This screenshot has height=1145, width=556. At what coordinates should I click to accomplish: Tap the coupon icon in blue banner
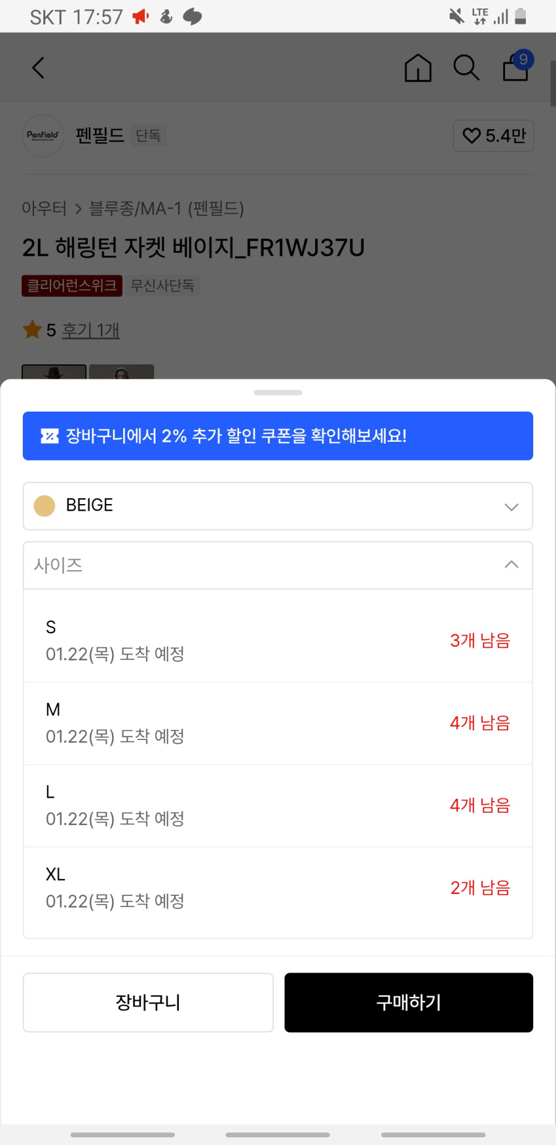[50, 436]
